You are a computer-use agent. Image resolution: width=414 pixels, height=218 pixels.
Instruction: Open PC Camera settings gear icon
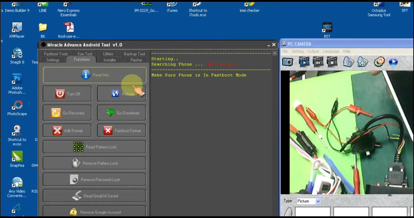pos(379,62)
